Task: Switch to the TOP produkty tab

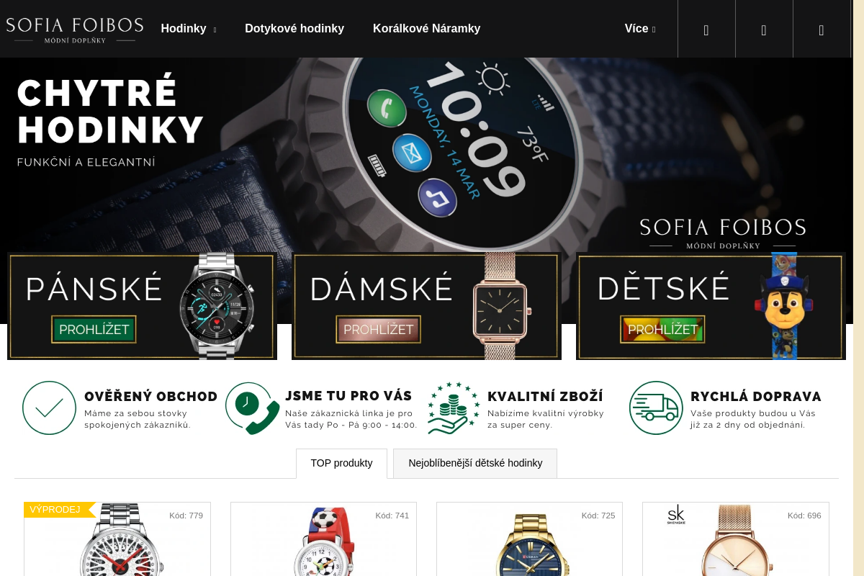Action: (x=341, y=463)
